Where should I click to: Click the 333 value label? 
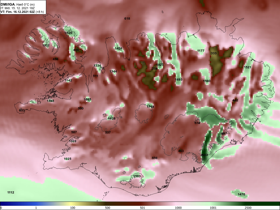(214, 53)
